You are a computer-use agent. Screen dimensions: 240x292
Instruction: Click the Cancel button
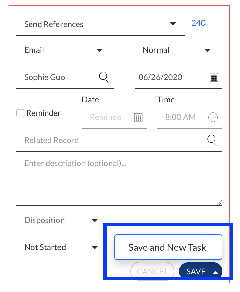(152, 271)
